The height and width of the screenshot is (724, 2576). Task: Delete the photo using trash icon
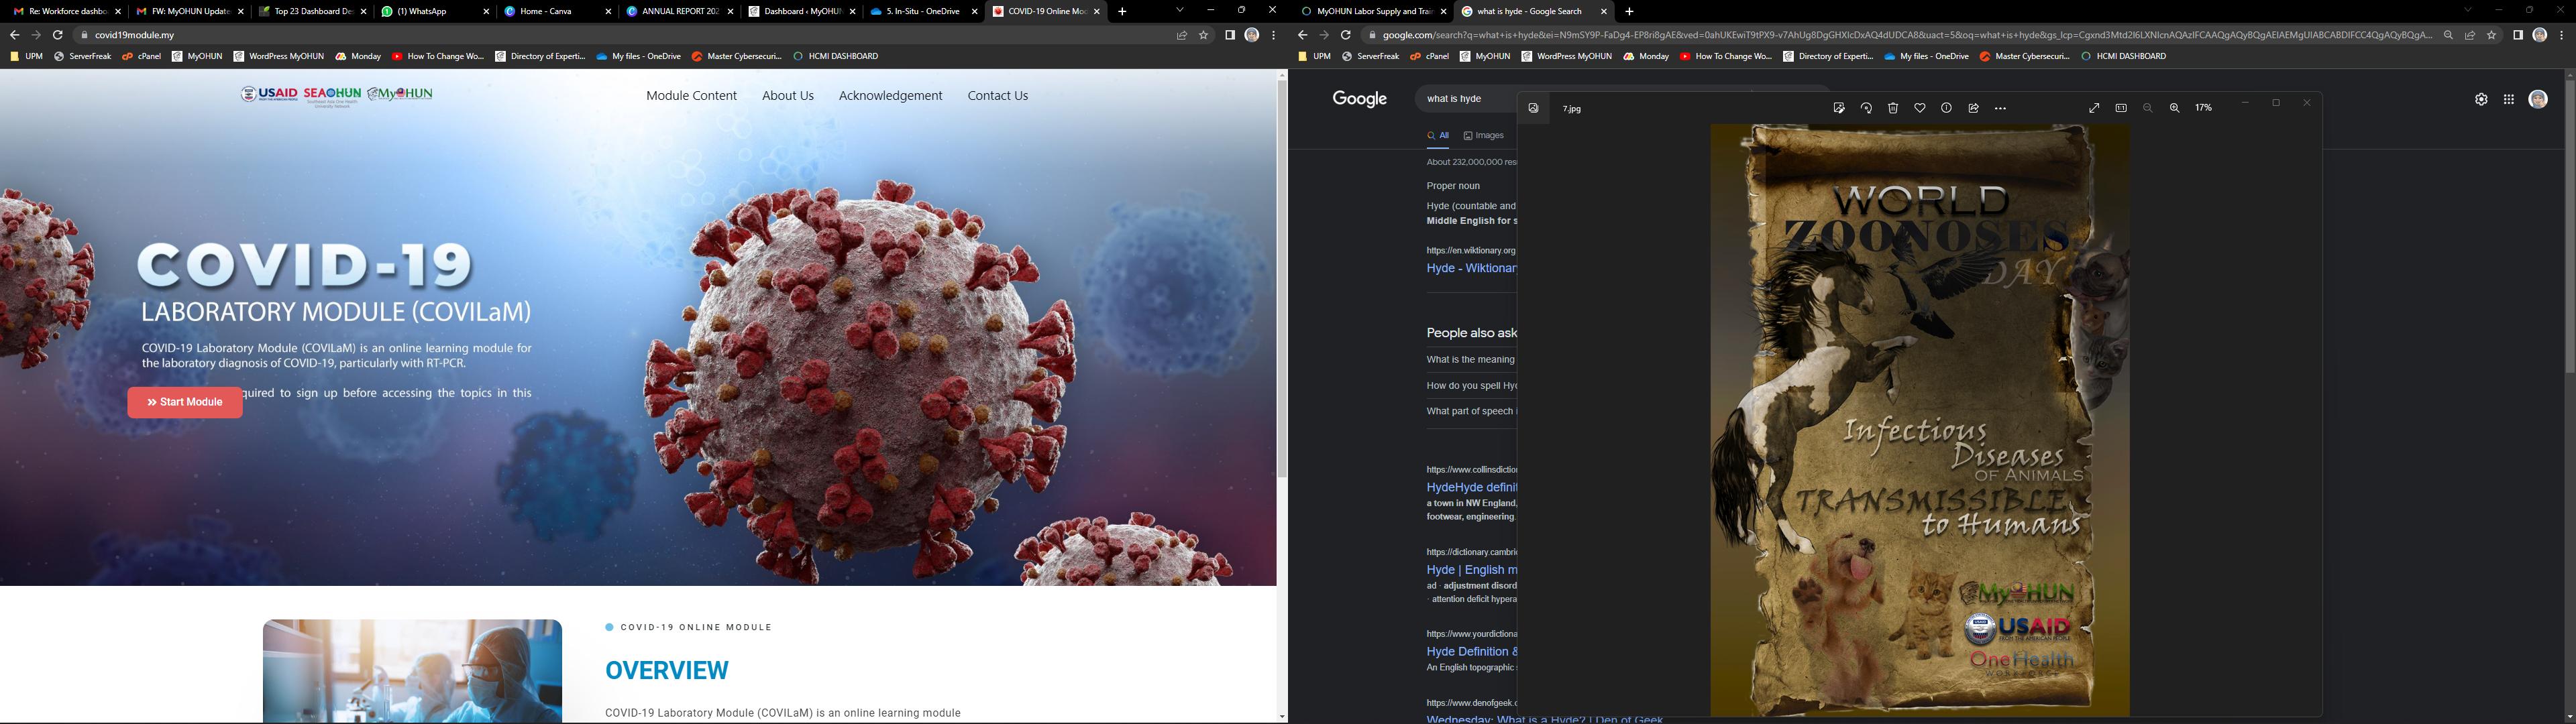pyautogui.click(x=1893, y=108)
